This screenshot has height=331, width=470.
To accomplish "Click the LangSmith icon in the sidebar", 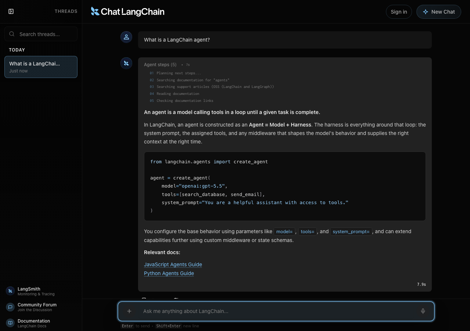I will click(10, 291).
